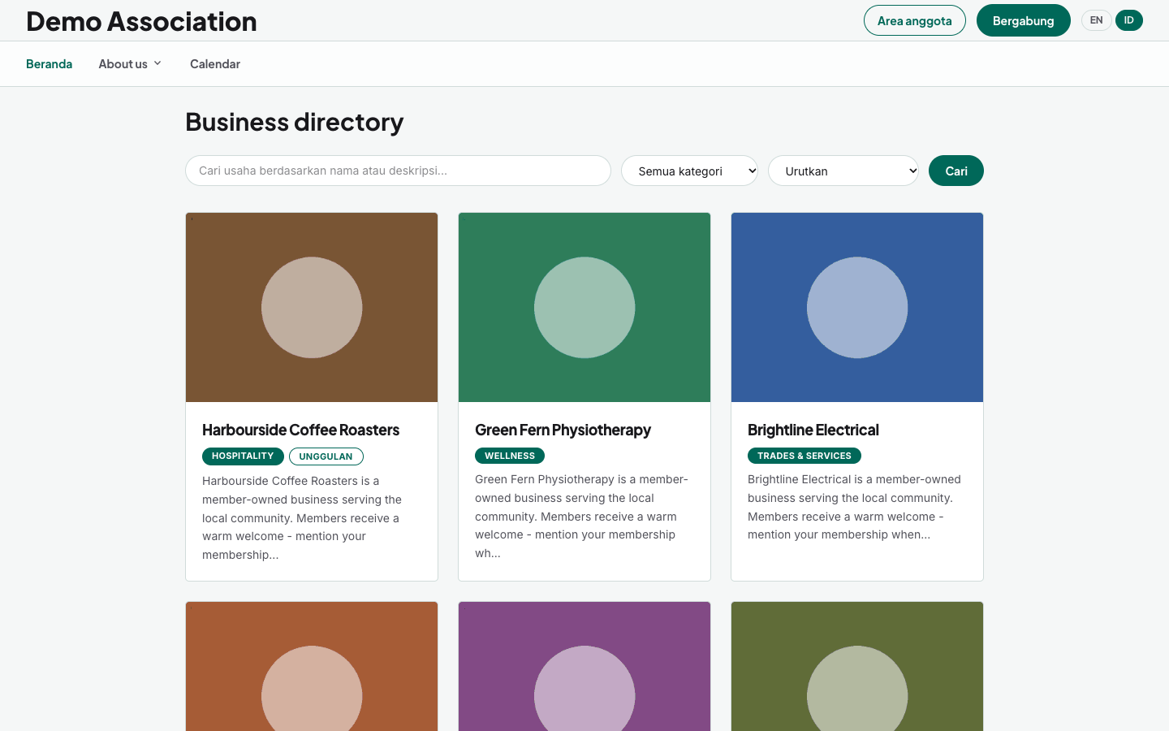
Task: Go to the Beranda menu item
Action: click(x=49, y=64)
